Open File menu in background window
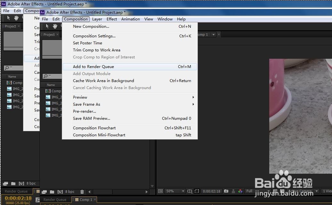 pos(6,11)
